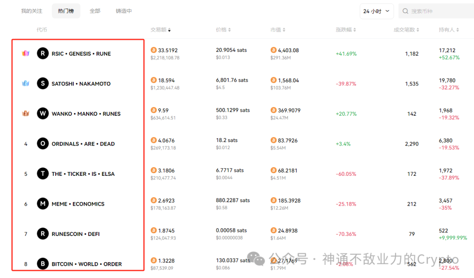Sort by 持有人 column
This screenshot has width=474, height=278.
coord(449,30)
